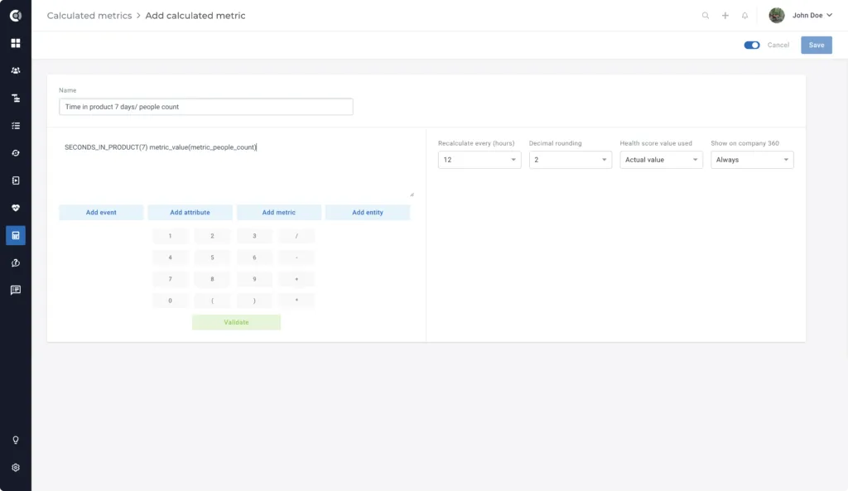Expand the Show on company 360 dropdown
The width and height of the screenshot is (848, 491).
point(752,160)
